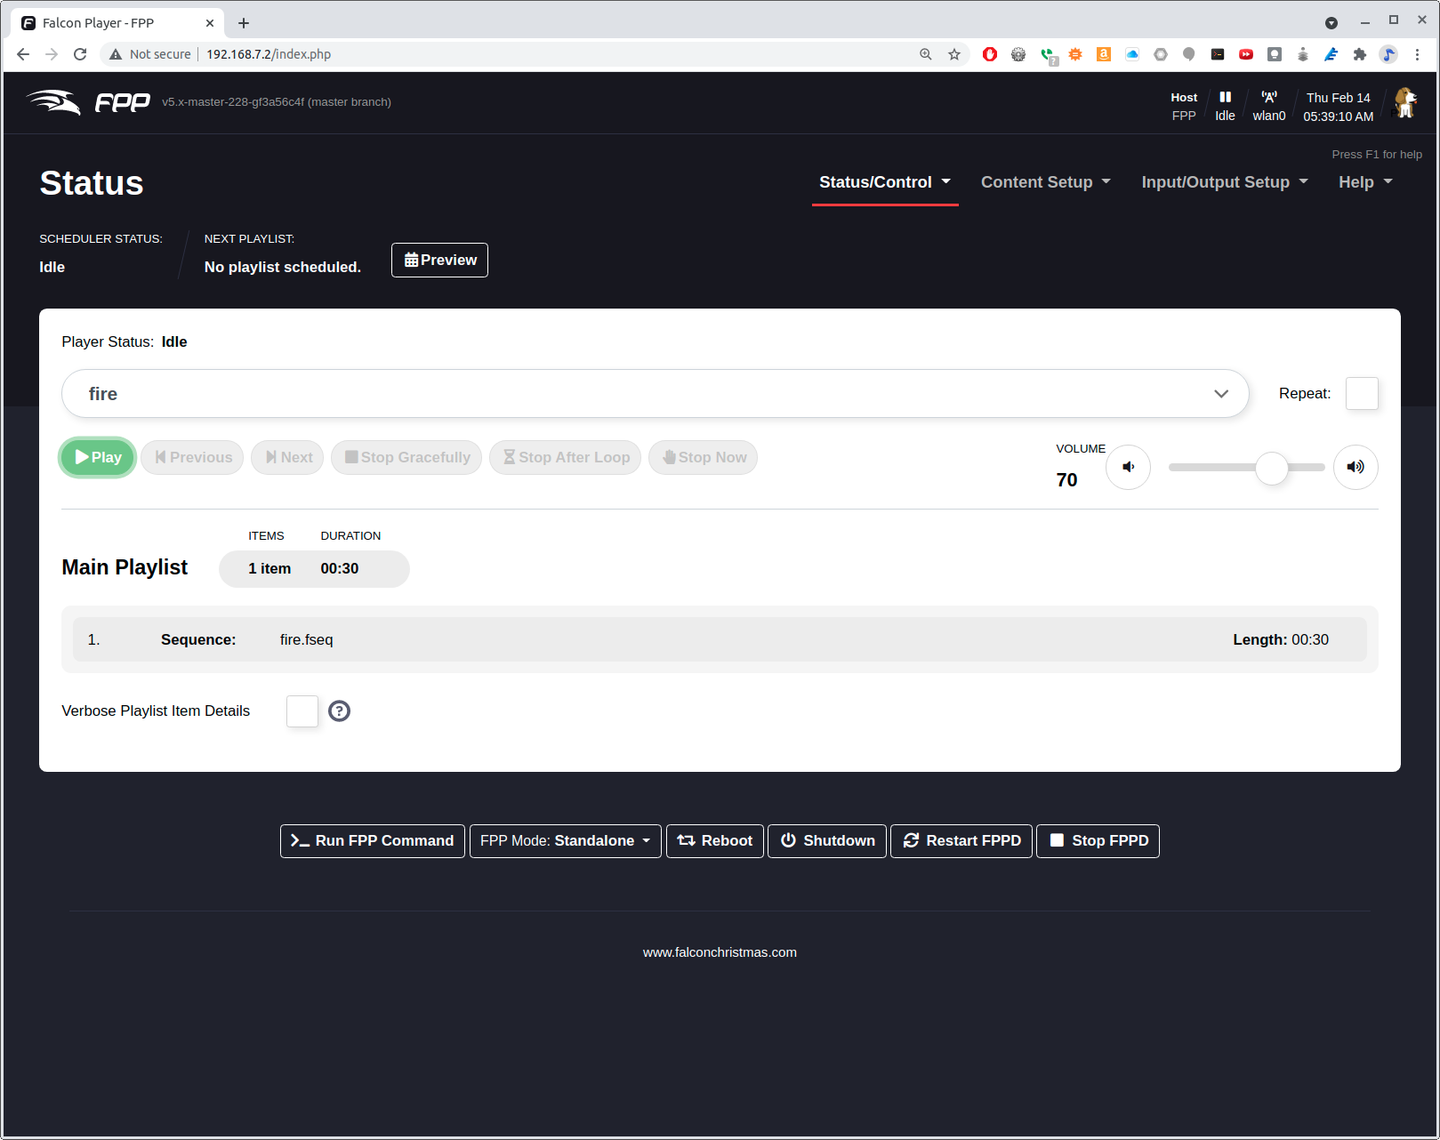Toggle Verbose Playlist Item Details checkbox
The height and width of the screenshot is (1140, 1440).
tap(302, 710)
